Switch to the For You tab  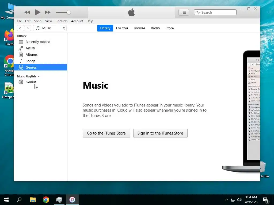[x=122, y=28]
